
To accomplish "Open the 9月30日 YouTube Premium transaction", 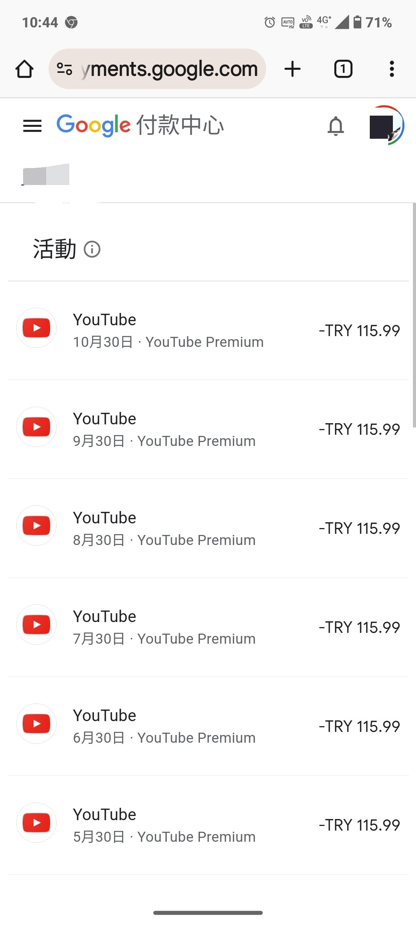I will pos(164,429).
